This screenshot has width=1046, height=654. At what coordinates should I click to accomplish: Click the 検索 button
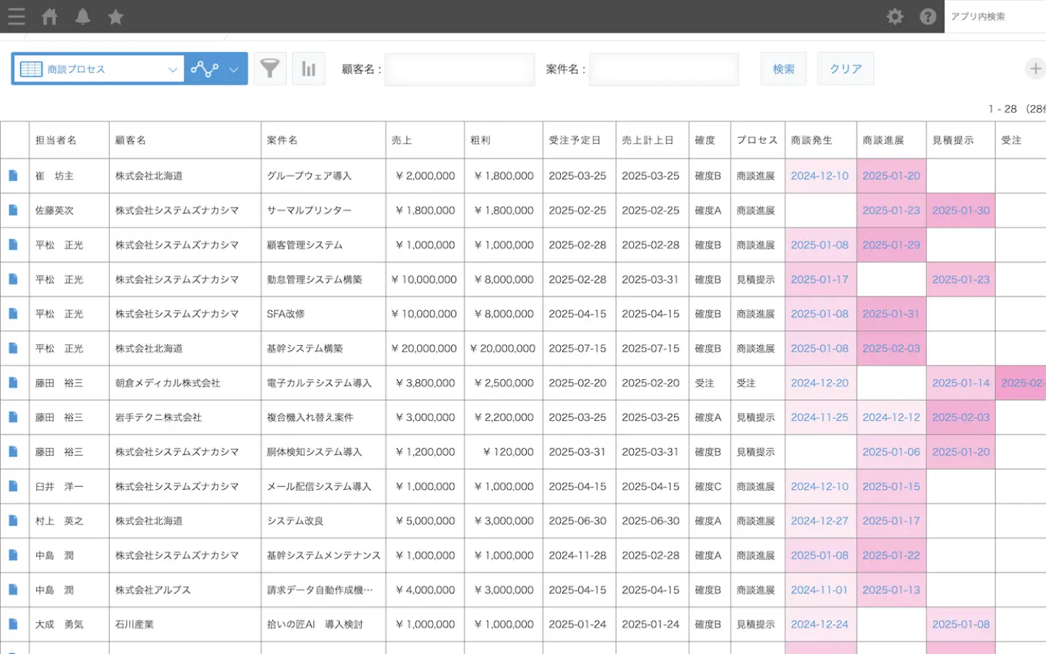[783, 69]
